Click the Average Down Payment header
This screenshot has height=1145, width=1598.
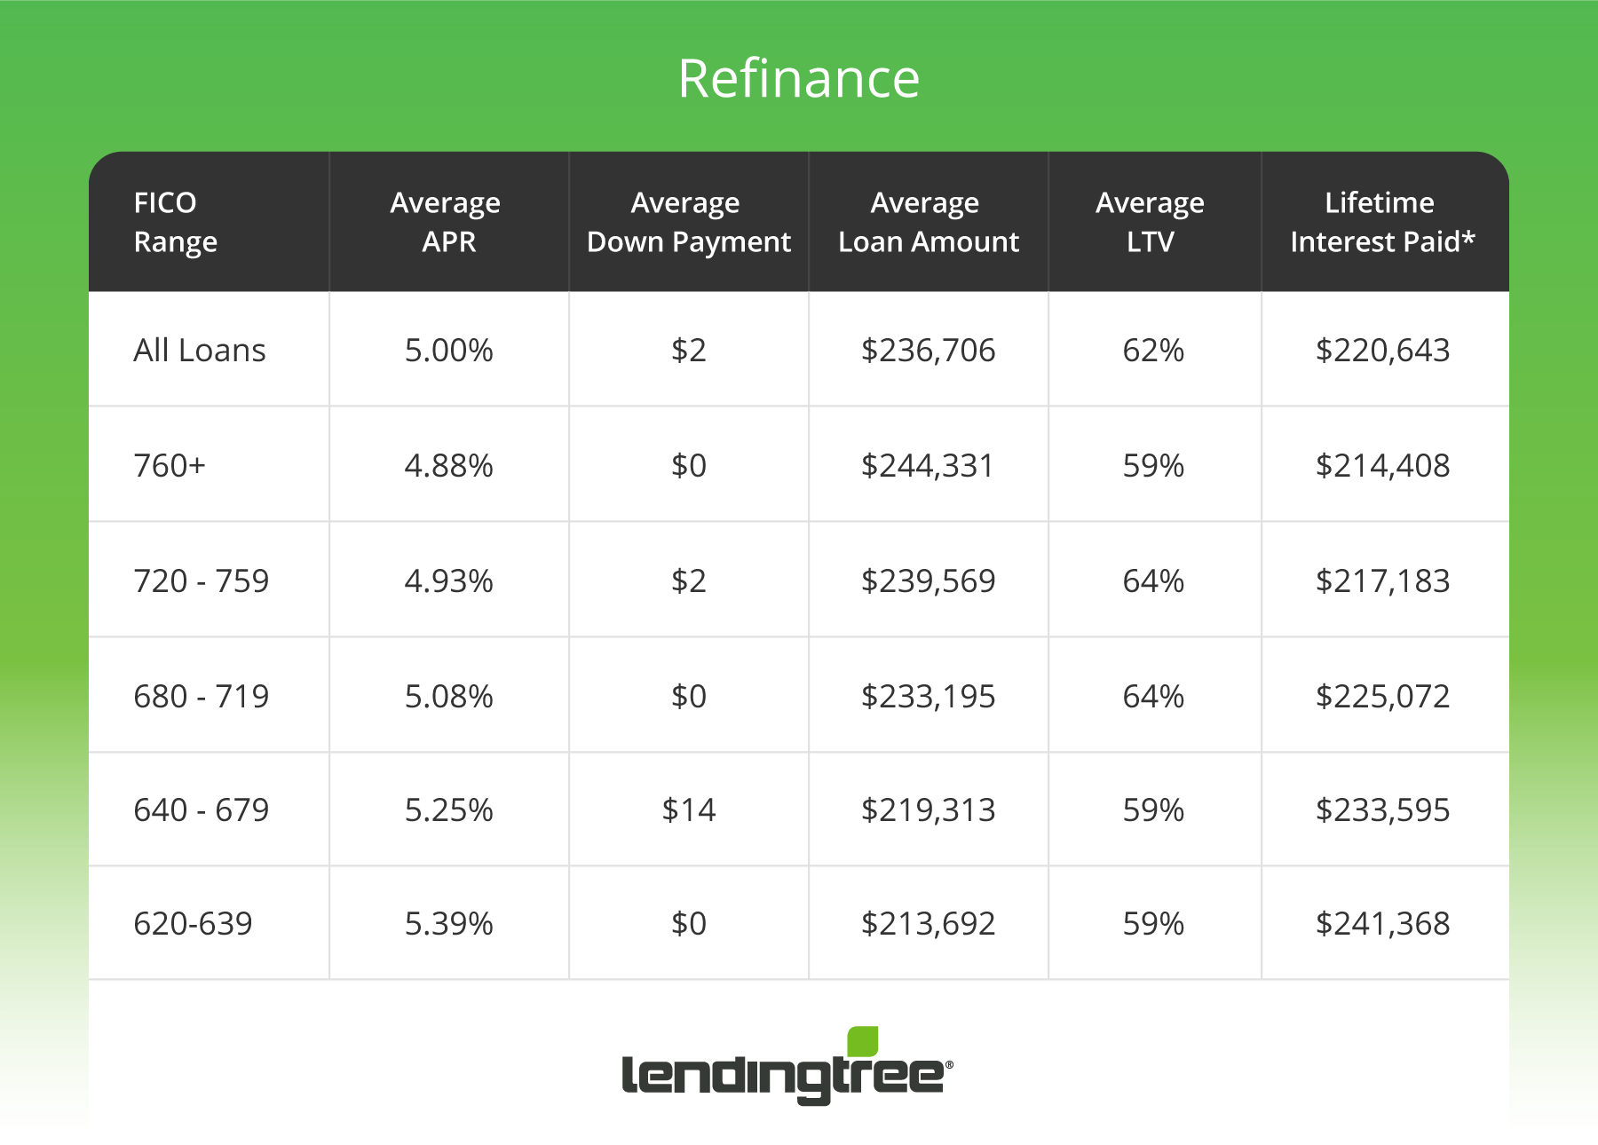[688, 222]
